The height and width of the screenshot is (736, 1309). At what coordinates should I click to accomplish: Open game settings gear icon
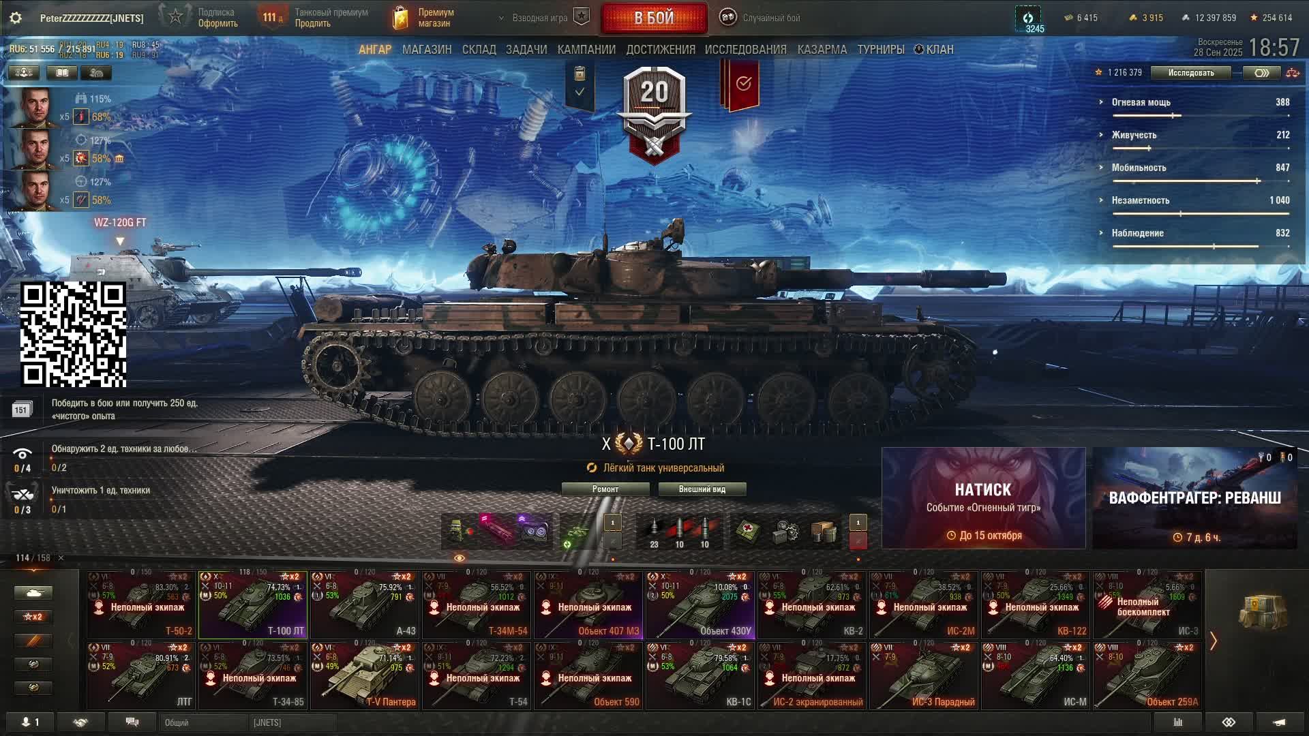pyautogui.click(x=16, y=18)
